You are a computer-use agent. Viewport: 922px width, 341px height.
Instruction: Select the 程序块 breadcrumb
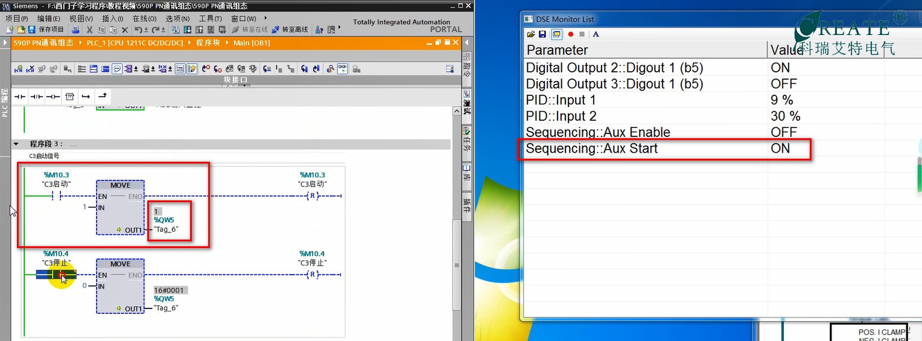(208, 43)
